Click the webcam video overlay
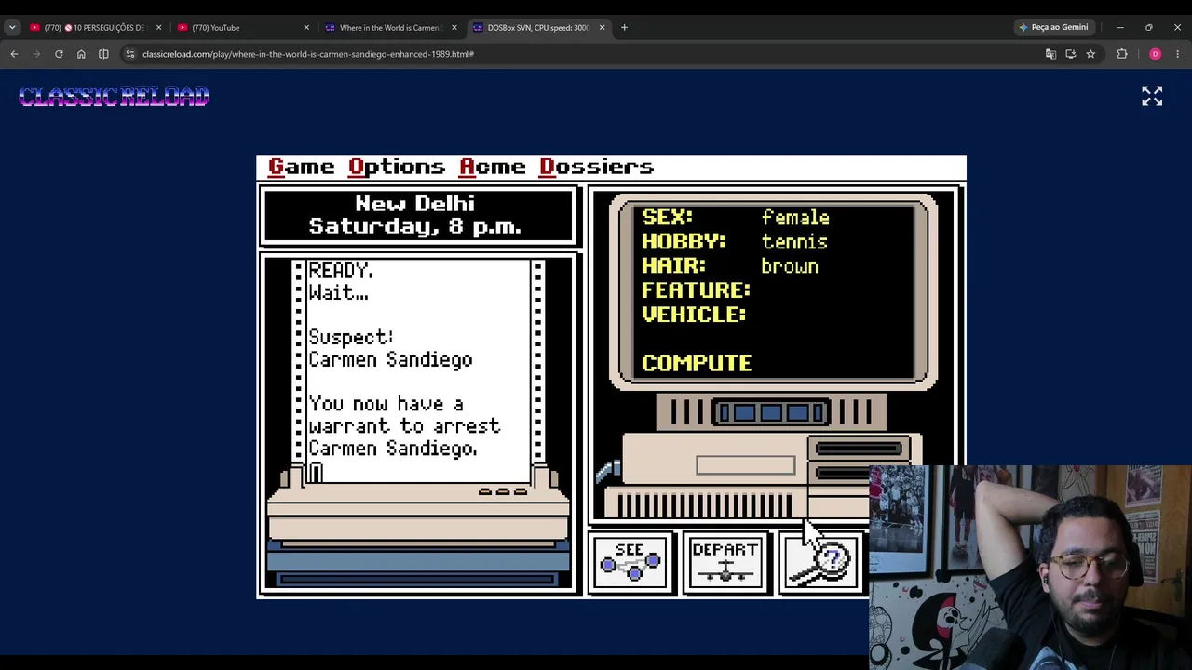 (1030, 568)
